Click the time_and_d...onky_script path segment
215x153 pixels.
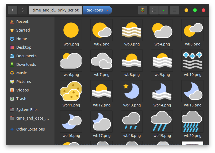[56, 10]
